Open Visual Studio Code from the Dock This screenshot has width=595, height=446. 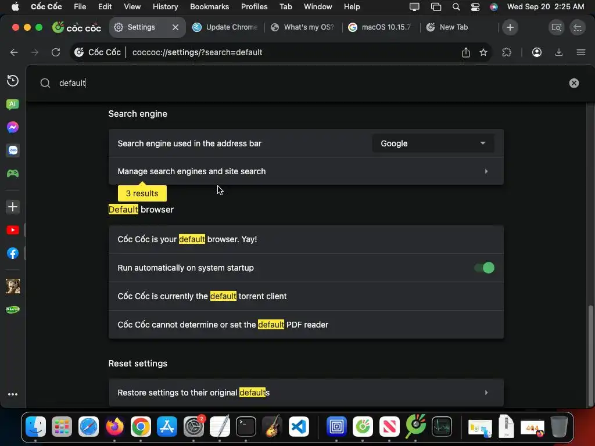click(299, 427)
